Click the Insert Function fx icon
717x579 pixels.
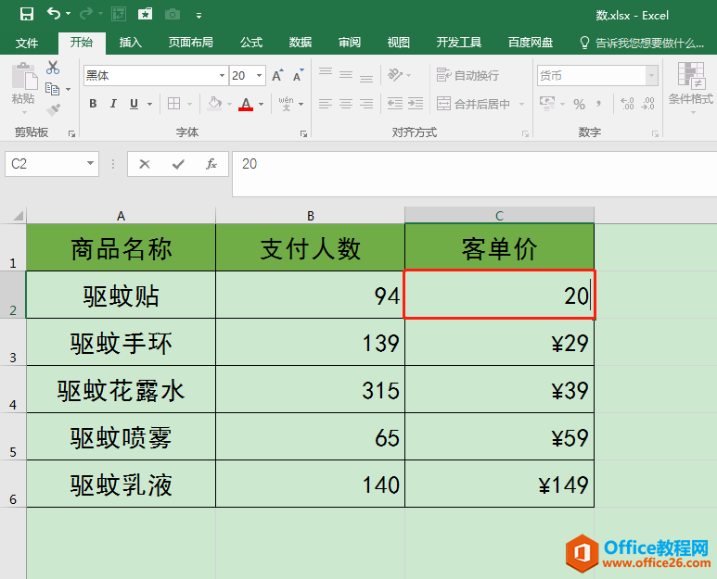coord(211,164)
